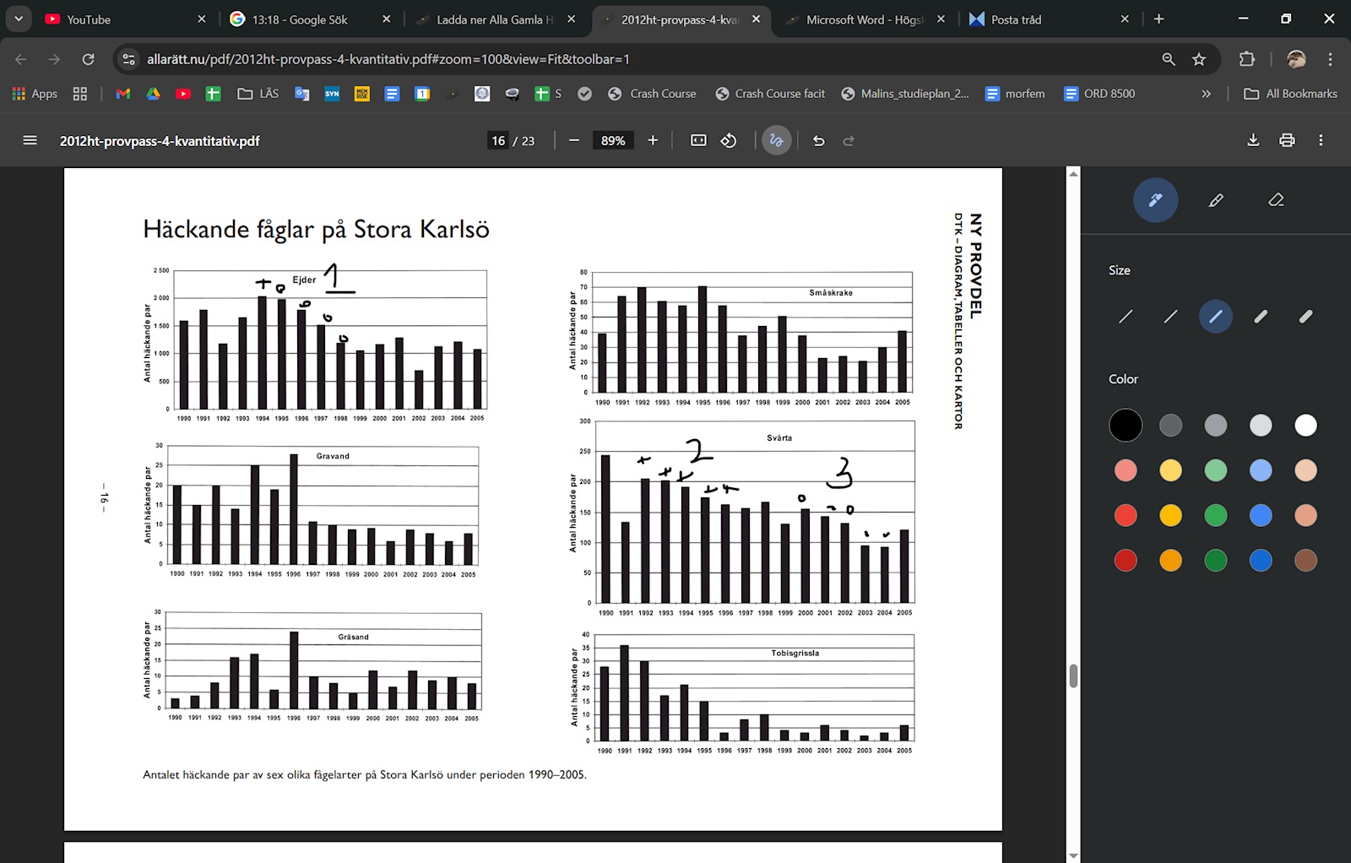Image resolution: width=1351 pixels, height=863 pixels.
Task: Choose the thinnest pen size
Action: (1126, 317)
